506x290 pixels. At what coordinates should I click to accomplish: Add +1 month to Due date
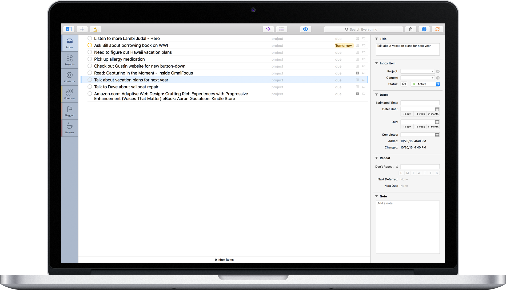pos(433,127)
